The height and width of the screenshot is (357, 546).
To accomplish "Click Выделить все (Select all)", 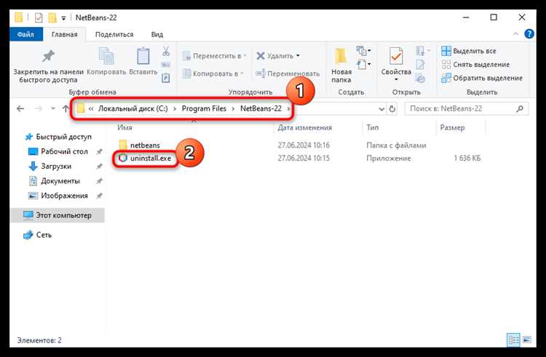I will click(x=469, y=51).
